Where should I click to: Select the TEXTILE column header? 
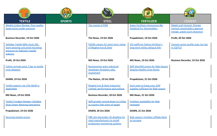[25, 19]
